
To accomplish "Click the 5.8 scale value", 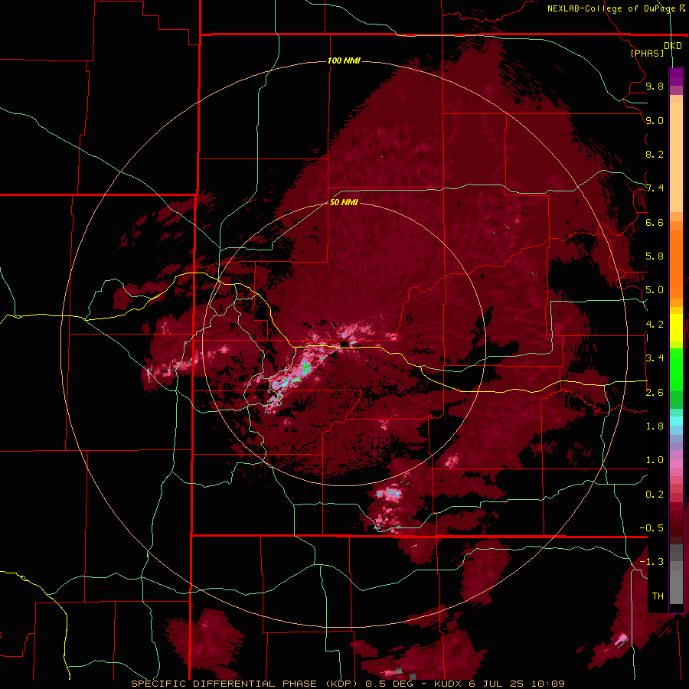I will pos(655,256).
